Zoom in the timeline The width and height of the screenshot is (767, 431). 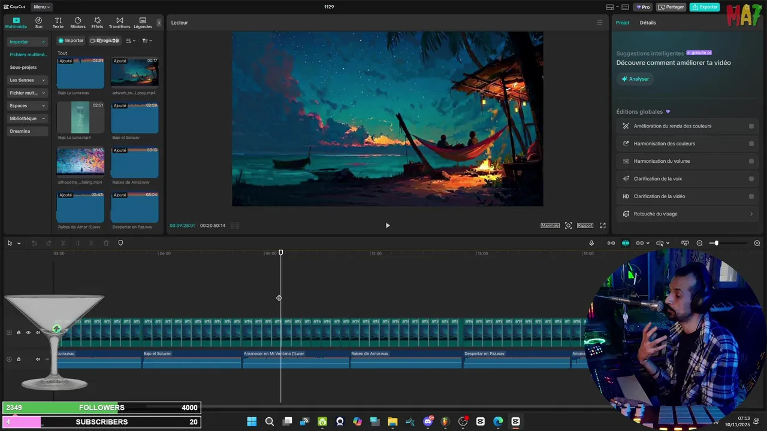coord(757,243)
